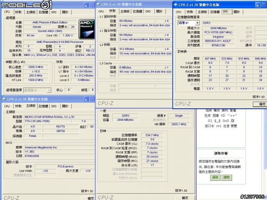Select the HT Link value '1604.0 MHz'

click(35, 80)
